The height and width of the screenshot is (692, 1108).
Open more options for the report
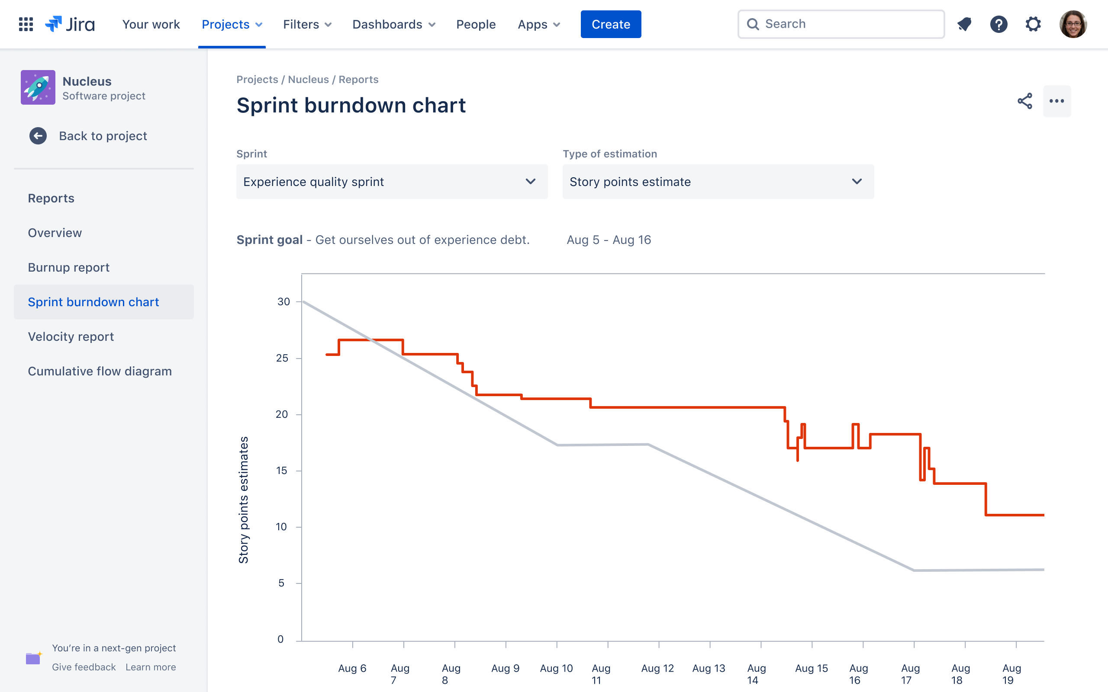coord(1058,102)
